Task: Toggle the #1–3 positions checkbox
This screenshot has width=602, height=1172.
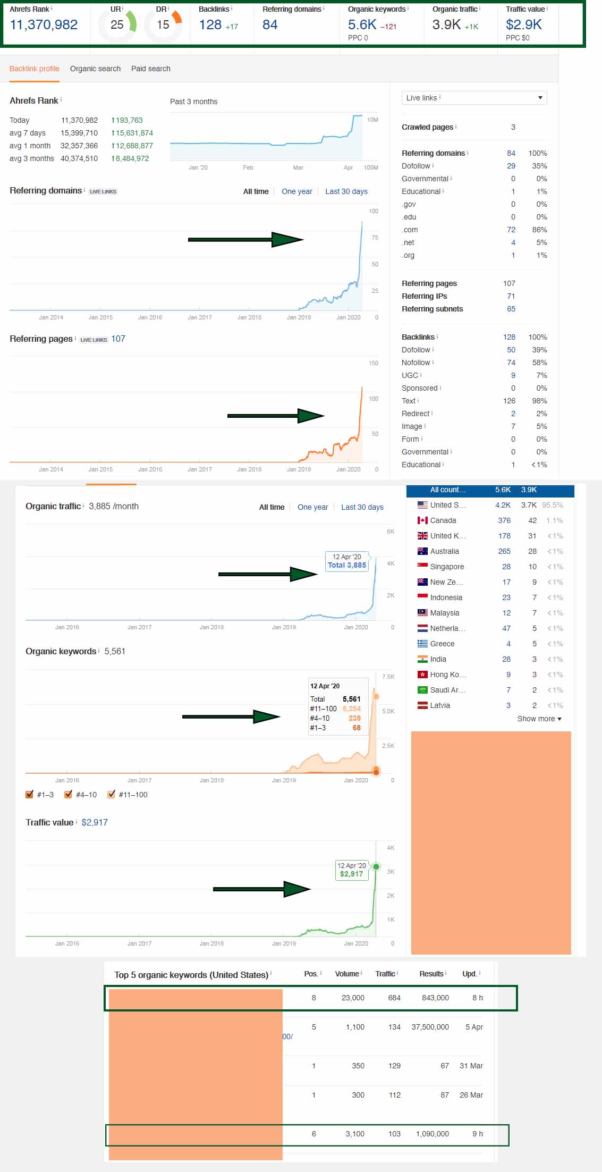Action: point(29,794)
